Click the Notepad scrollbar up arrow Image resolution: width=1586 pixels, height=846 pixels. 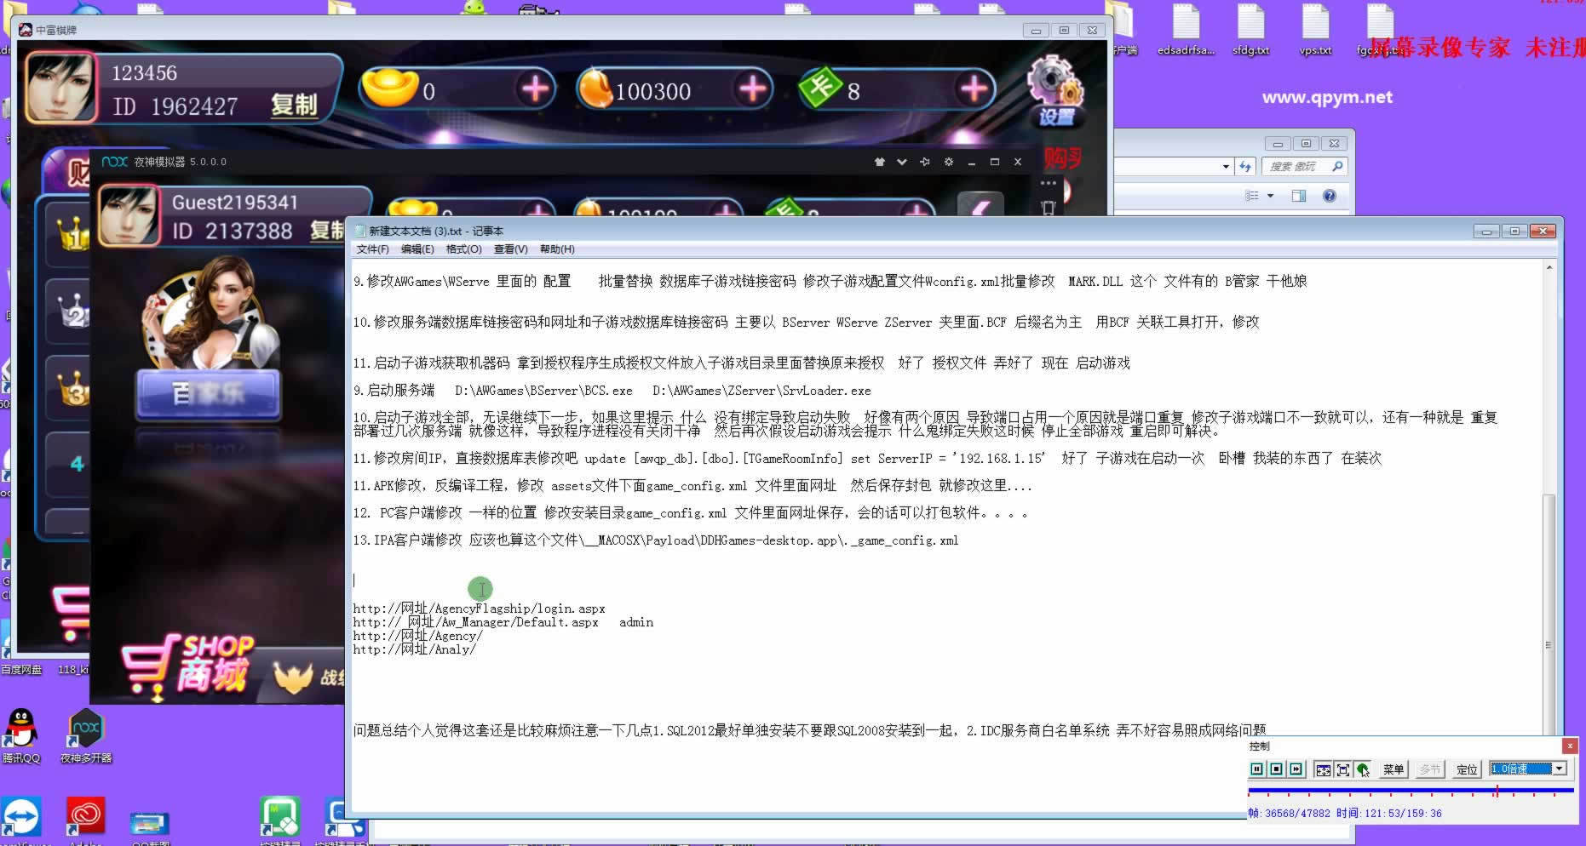[1549, 267]
